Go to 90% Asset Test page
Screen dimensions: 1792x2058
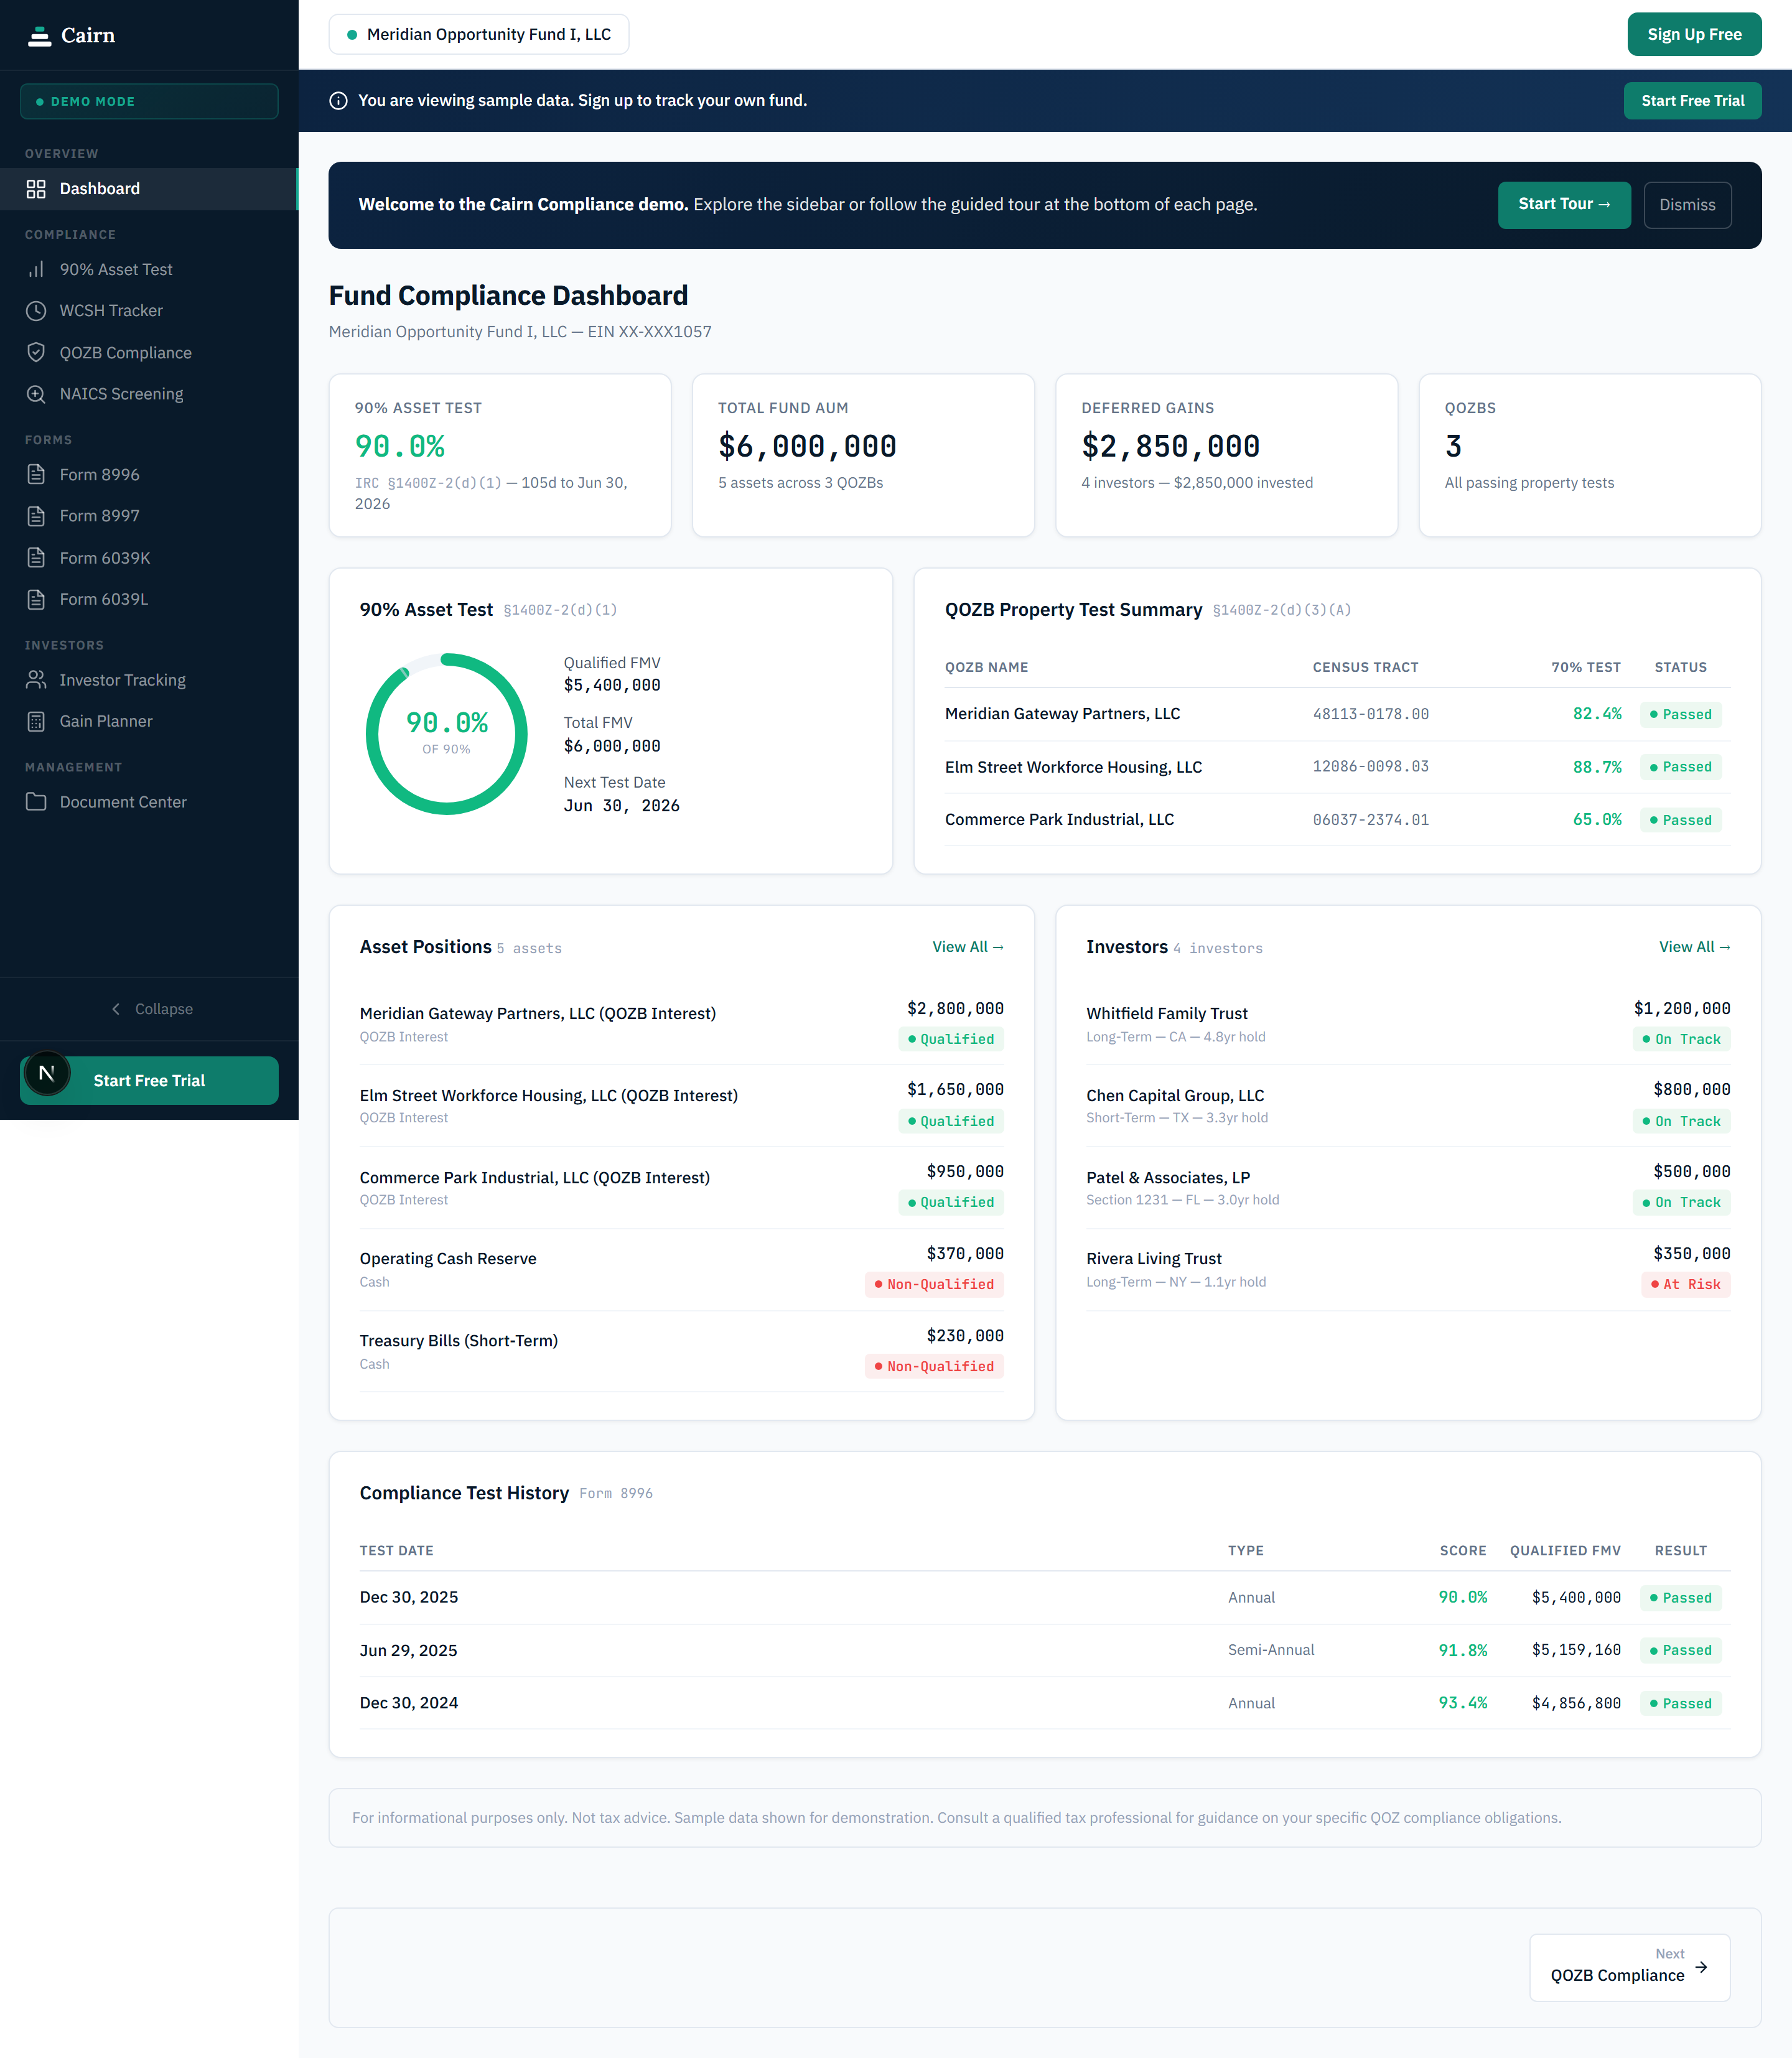pos(149,270)
